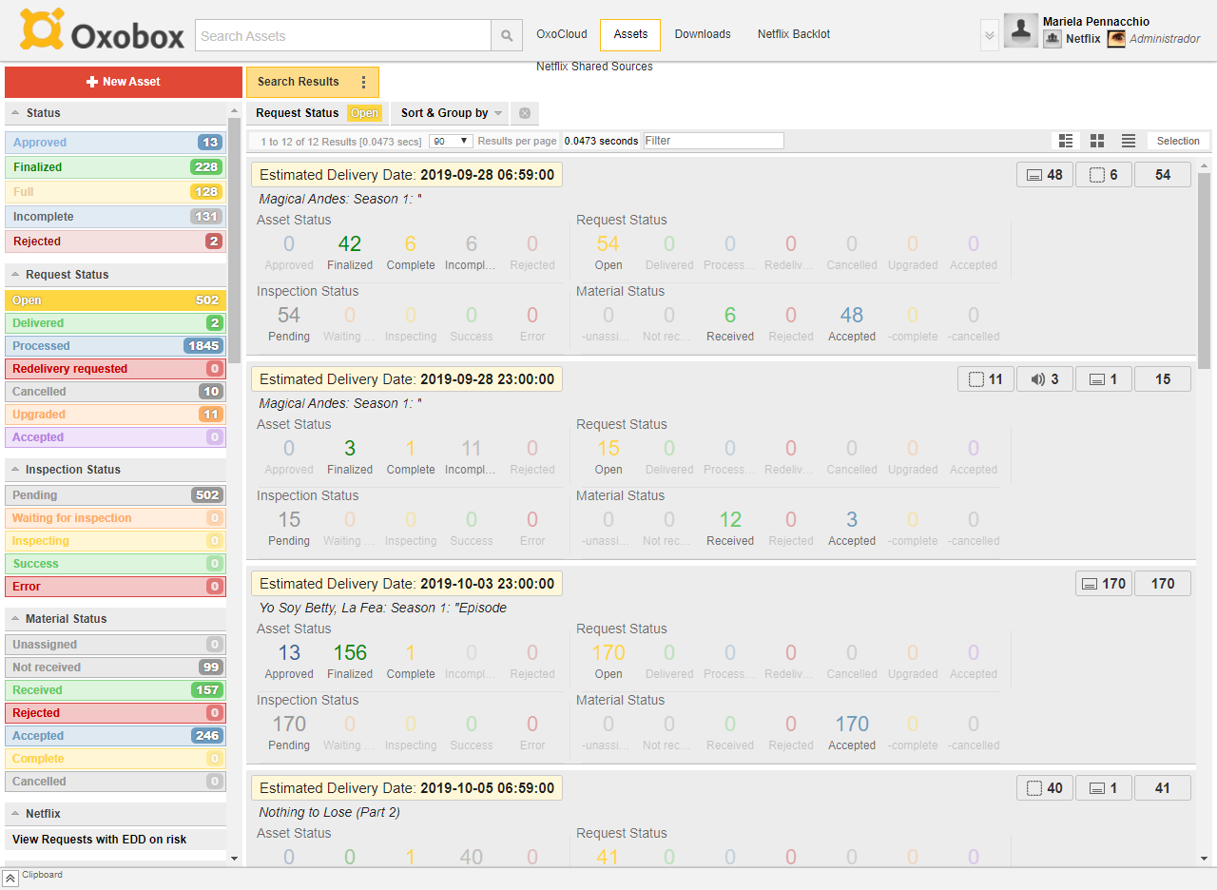Click the Request Status Open filter chip
1217x890 pixels.
[x=318, y=113]
